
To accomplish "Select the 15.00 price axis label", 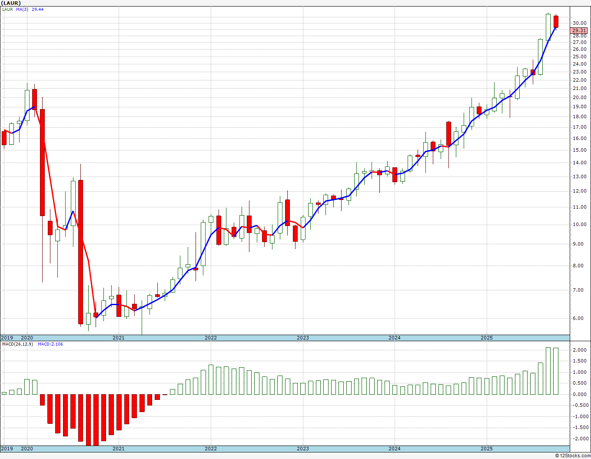I will click(x=580, y=150).
